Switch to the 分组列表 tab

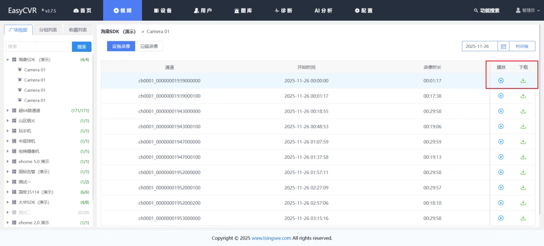click(x=48, y=30)
